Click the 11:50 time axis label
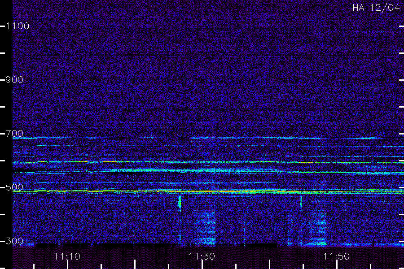The width and height of the screenshot is (404, 269). [337, 256]
